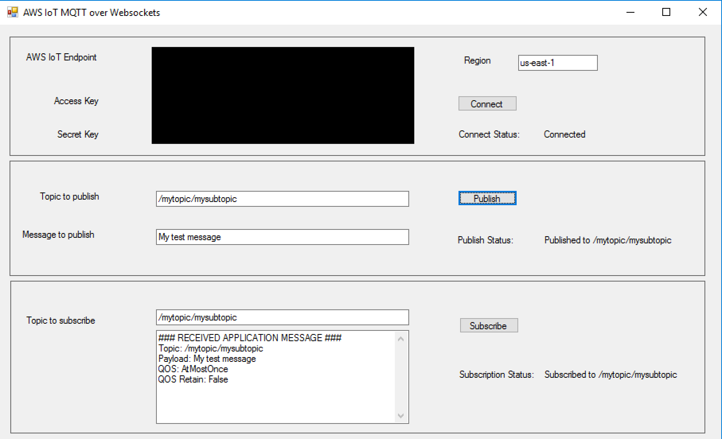Click the Publish button
The image size is (722, 439).
pyautogui.click(x=487, y=198)
